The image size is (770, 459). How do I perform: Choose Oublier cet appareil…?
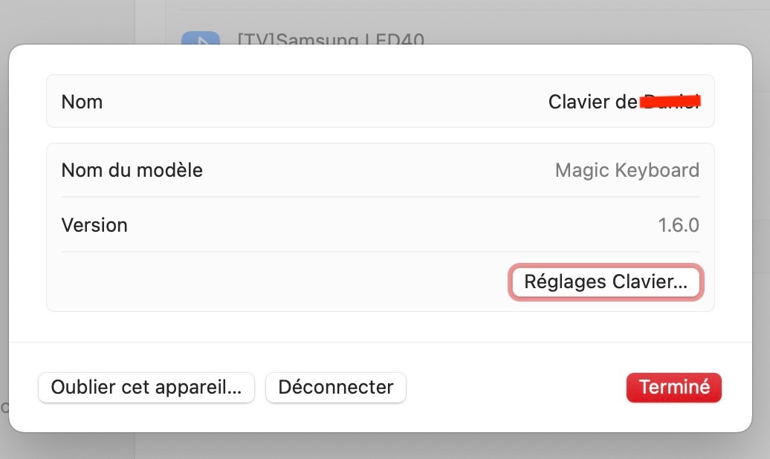coord(146,387)
